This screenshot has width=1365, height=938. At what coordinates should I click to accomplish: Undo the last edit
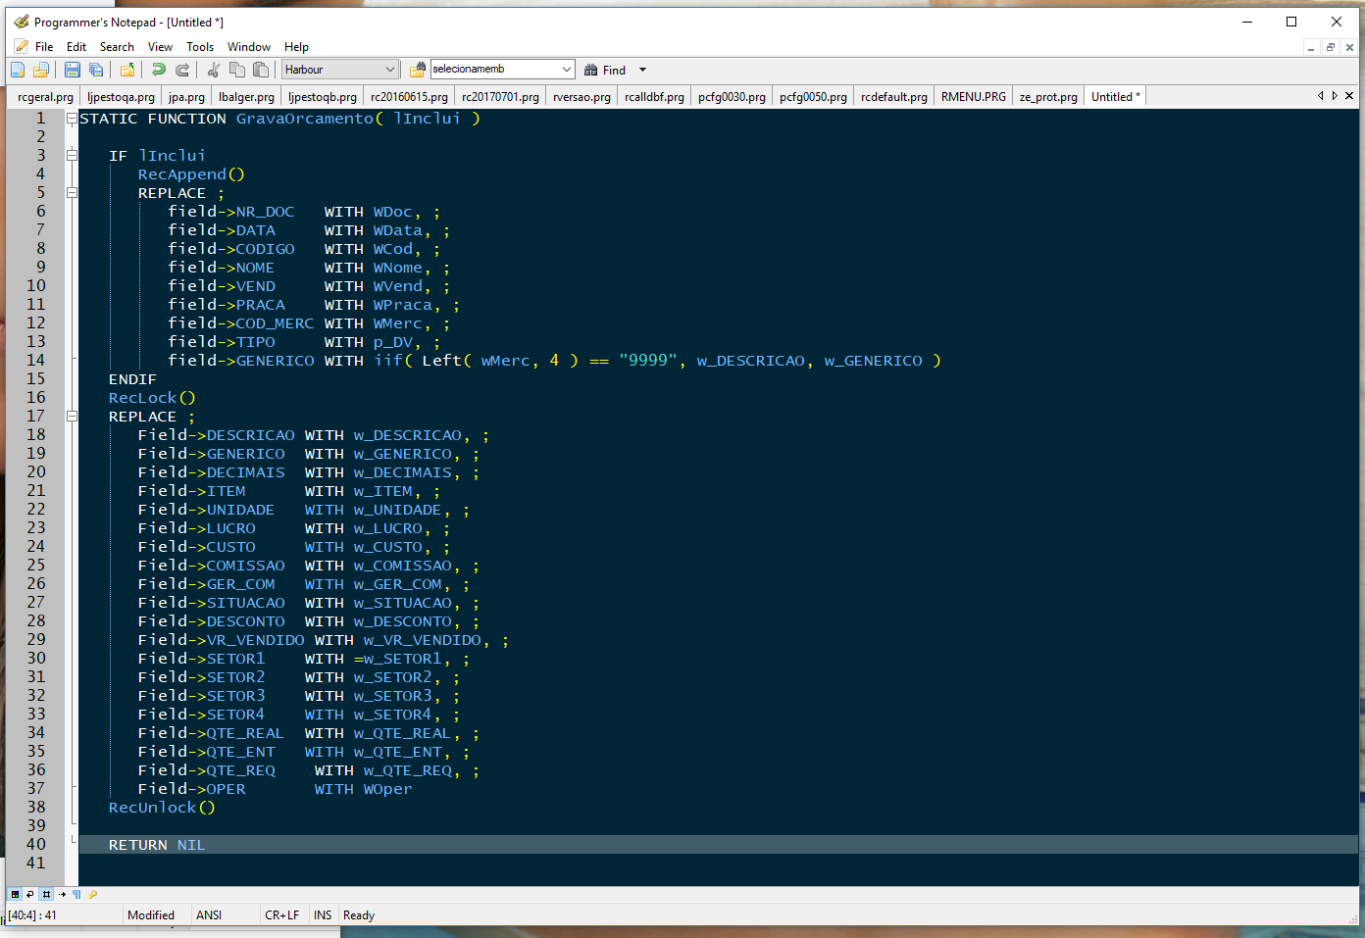click(x=158, y=70)
